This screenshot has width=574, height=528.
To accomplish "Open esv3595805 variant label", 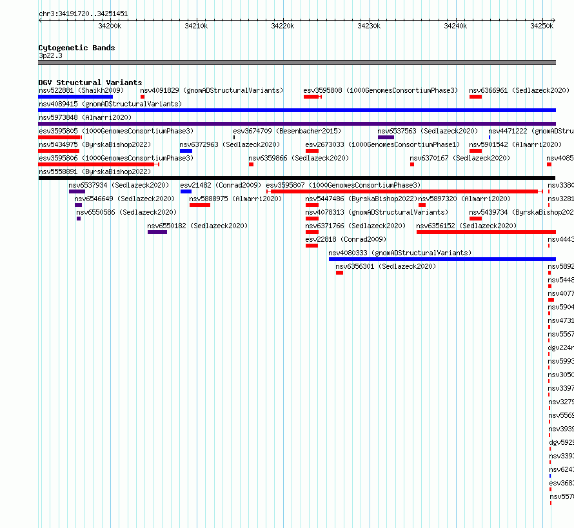I will [116, 131].
